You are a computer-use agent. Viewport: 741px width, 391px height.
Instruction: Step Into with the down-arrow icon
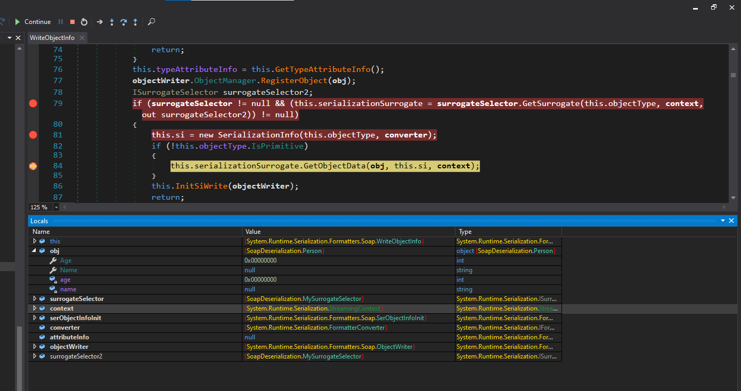112,22
